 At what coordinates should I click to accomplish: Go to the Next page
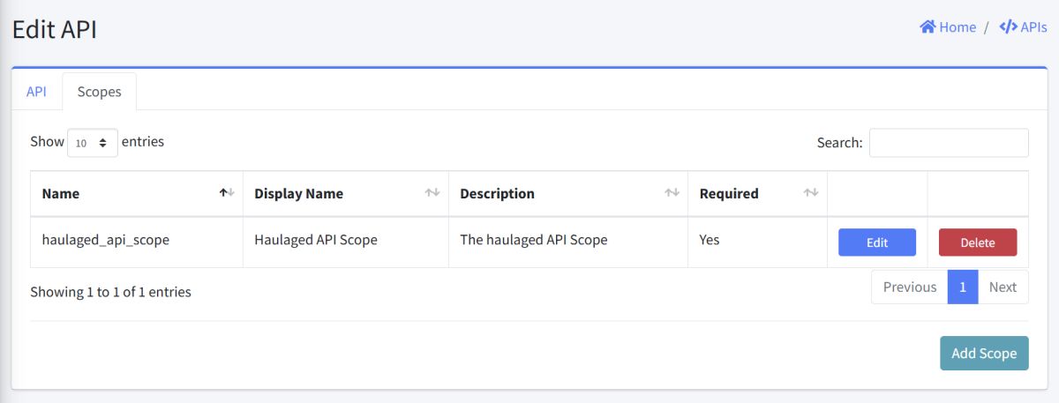1003,287
